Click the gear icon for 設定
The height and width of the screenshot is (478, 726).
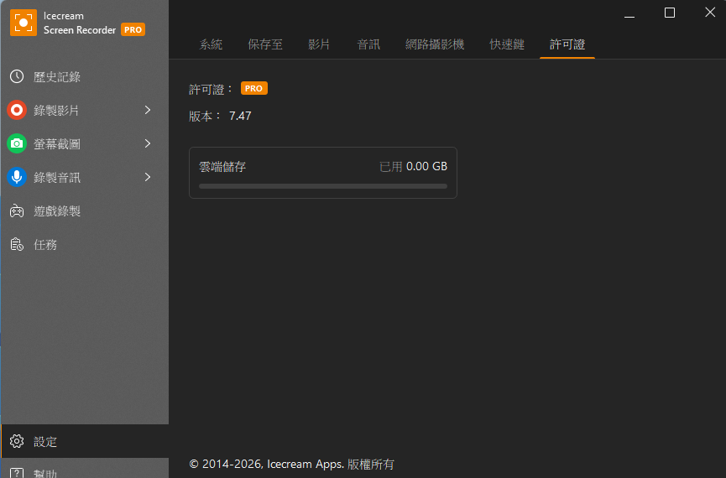tap(17, 441)
